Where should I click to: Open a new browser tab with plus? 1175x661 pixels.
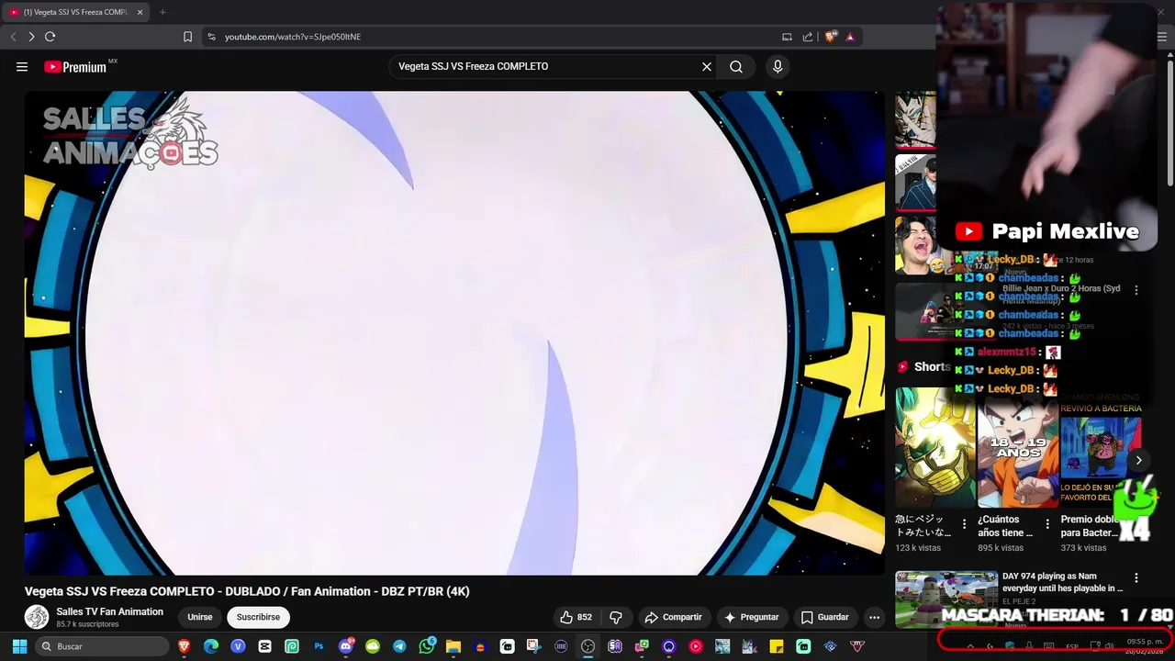click(162, 12)
